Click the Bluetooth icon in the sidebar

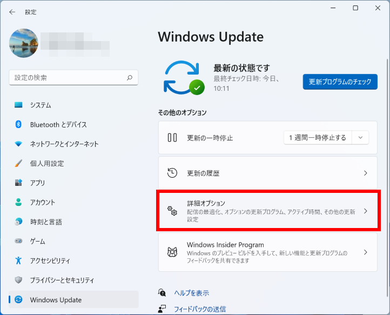18,124
